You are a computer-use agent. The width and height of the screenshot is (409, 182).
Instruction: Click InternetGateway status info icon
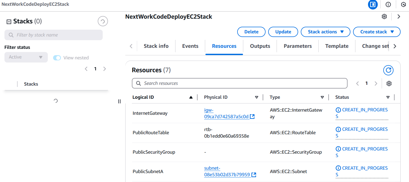[x=338, y=110]
